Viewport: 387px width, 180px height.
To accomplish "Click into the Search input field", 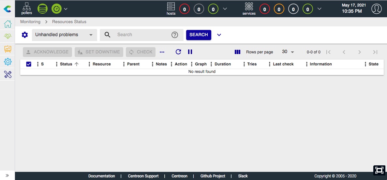I will [x=142, y=35].
